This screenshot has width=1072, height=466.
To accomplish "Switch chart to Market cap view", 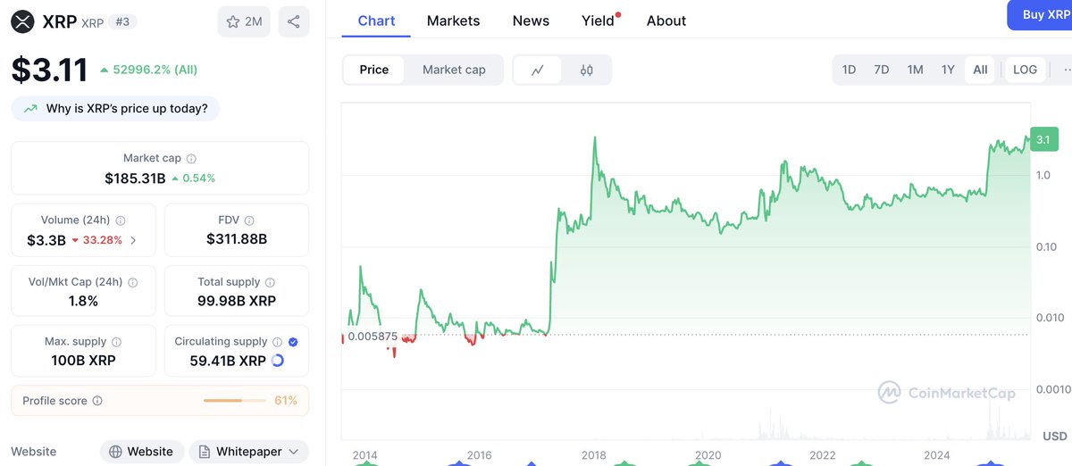I will (454, 70).
